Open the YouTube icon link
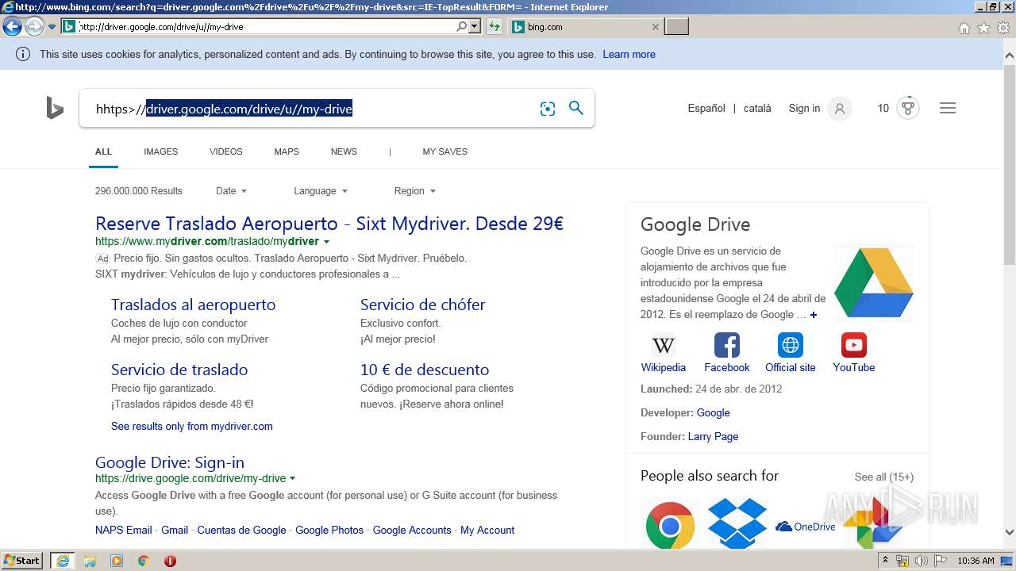This screenshot has width=1016, height=571. pos(854,345)
